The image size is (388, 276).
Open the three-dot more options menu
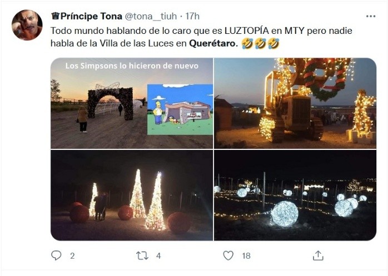pyautogui.click(x=371, y=16)
